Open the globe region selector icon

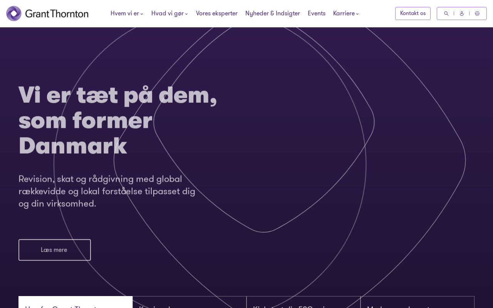[477, 13]
